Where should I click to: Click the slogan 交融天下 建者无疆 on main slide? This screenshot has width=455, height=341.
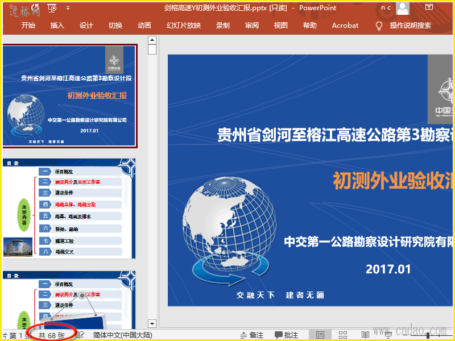pyautogui.click(x=280, y=295)
